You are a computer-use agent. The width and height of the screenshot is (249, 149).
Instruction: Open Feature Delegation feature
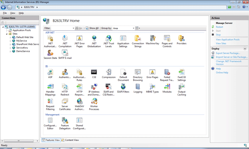point(65,124)
